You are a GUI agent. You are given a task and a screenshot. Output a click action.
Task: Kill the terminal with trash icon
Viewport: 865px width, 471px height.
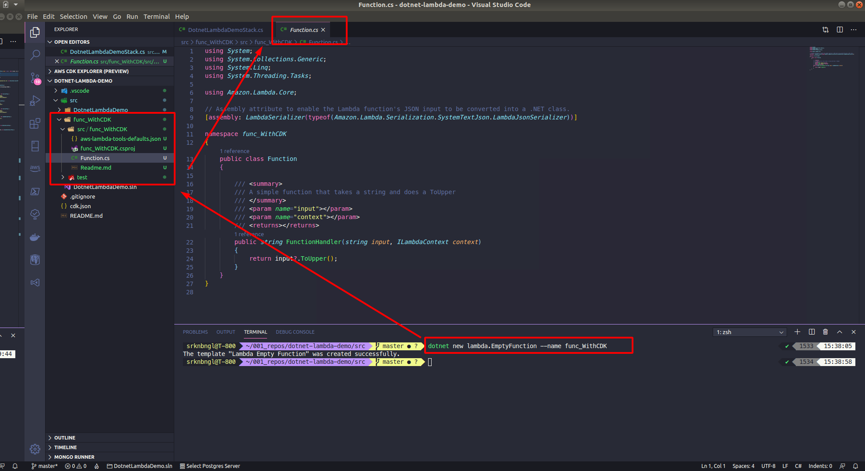(826, 332)
